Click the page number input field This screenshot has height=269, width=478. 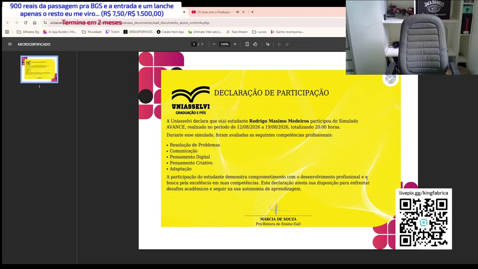[194, 44]
